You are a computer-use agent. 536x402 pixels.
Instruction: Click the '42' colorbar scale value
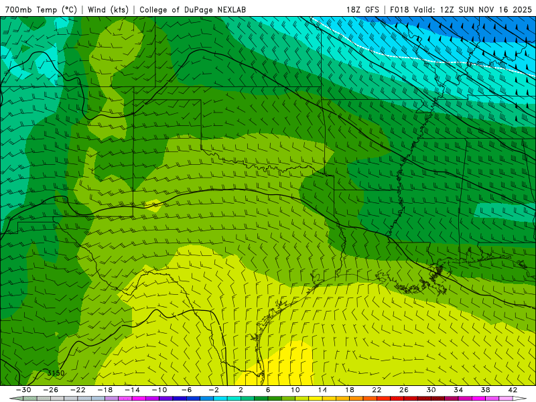[x=513, y=390]
